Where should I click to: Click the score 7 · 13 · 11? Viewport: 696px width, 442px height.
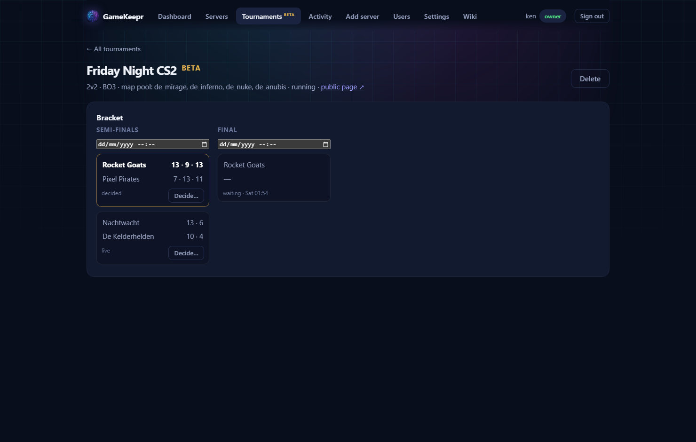(188, 179)
